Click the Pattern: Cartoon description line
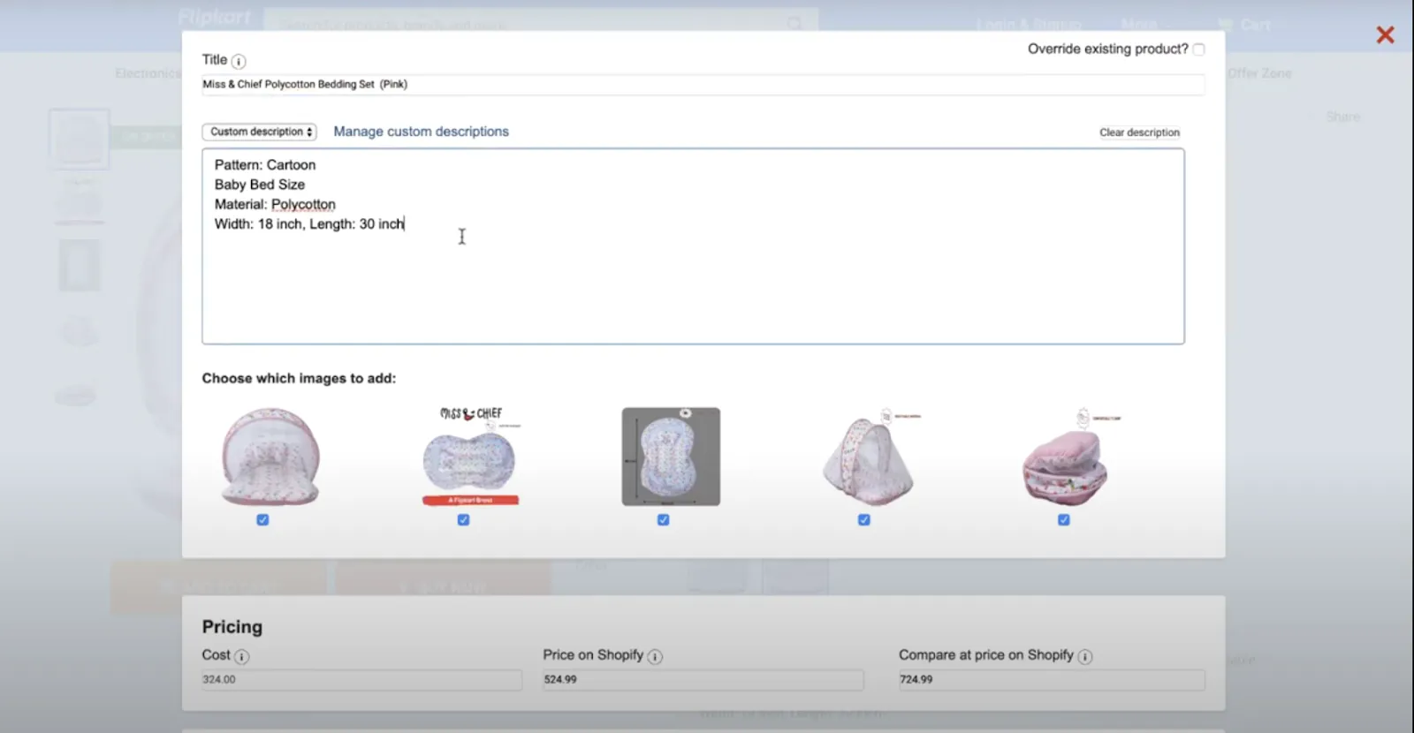 pyautogui.click(x=265, y=165)
